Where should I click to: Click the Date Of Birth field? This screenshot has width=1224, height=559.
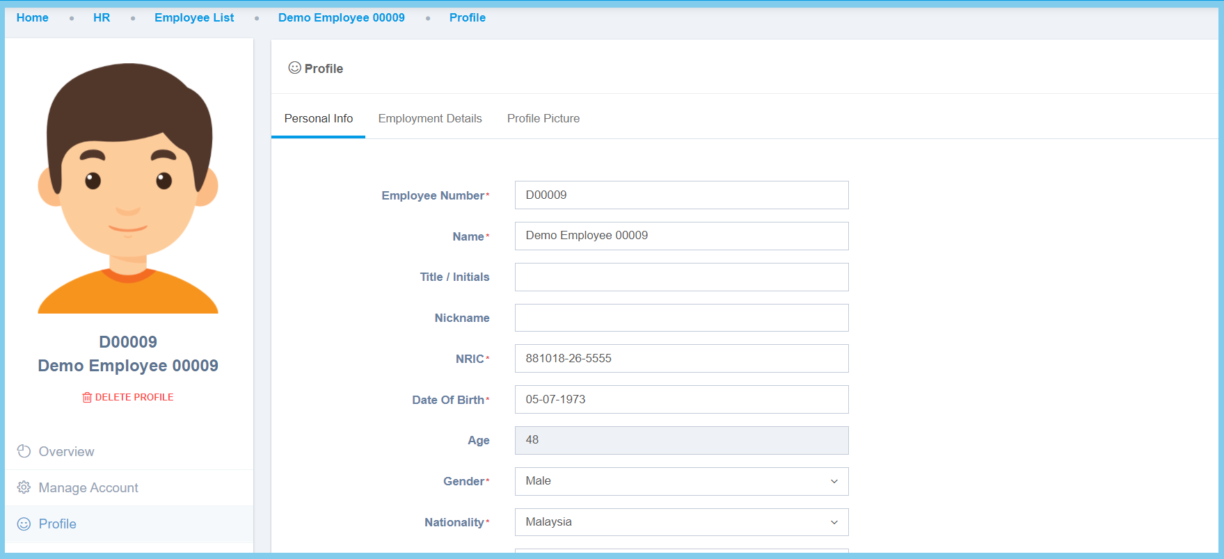tap(681, 400)
